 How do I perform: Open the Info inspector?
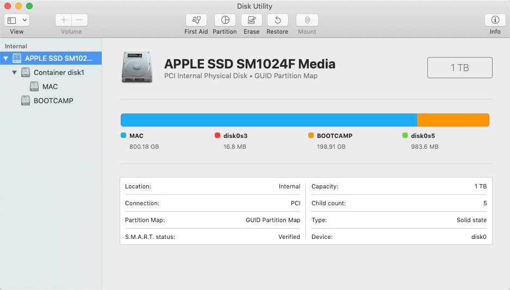point(495,21)
